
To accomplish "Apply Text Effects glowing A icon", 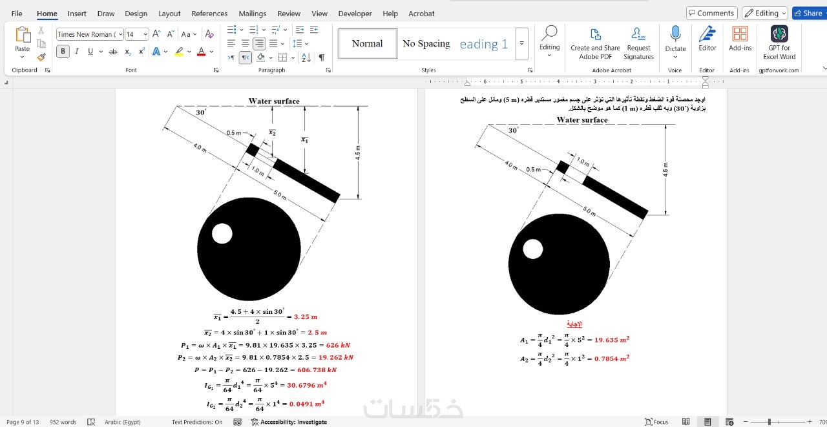I will pyautogui.click(x=156, y=52).
